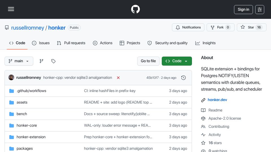Screen dimensions: 271x152
Task: Open latest commit message 'vendor sqlite3 amalgamation'
Action: tap(78, 78)
